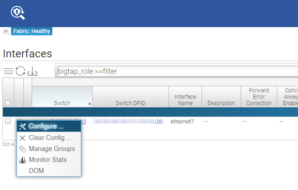Open Monitor Stats from the context menu
Screen dimensions: 298x190
(49, 160)
